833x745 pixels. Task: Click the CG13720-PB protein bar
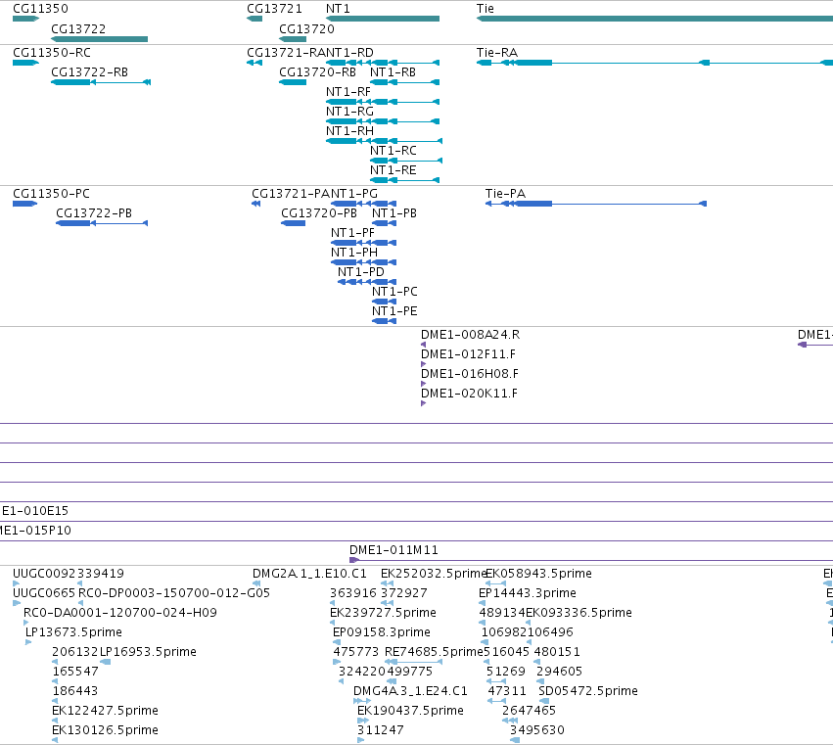tap(294, 223)
